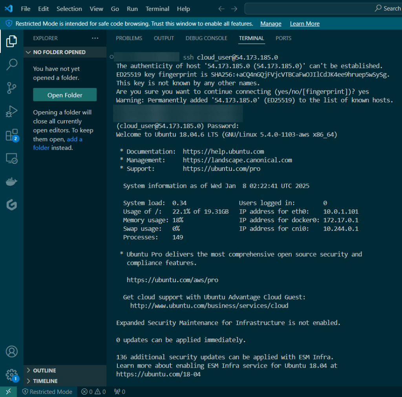Open the Terminal menu

click(156, 9)
